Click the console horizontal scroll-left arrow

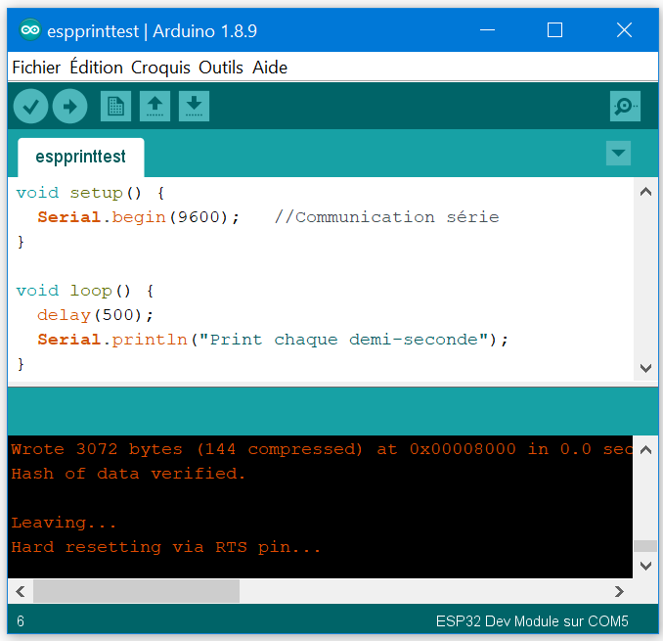[x=20, y=591]
